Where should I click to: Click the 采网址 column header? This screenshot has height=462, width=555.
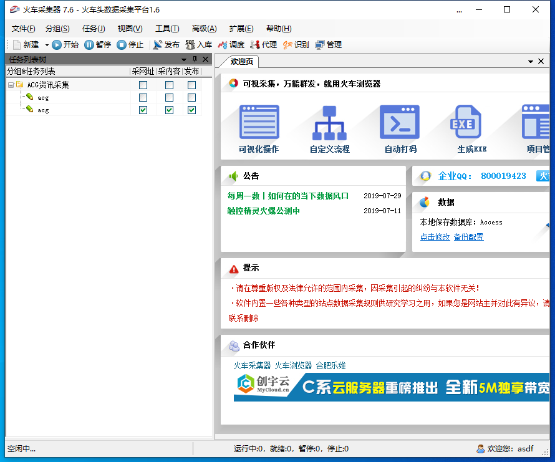pyautogui.click(x=143, y=72)
